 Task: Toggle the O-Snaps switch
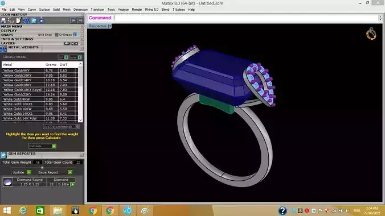coord(76,35)
